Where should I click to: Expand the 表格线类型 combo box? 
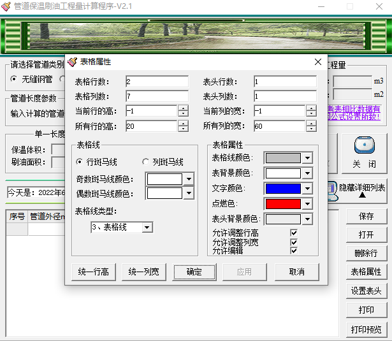147,228
